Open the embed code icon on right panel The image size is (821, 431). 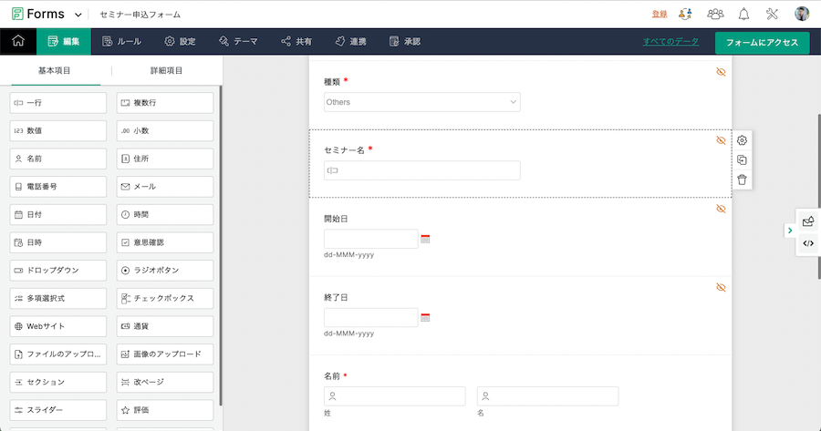pos(808,243)
